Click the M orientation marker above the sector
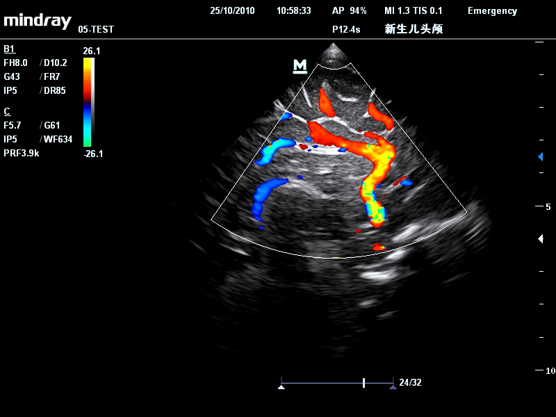The image size is (556, 417). (x=300, y=66)
